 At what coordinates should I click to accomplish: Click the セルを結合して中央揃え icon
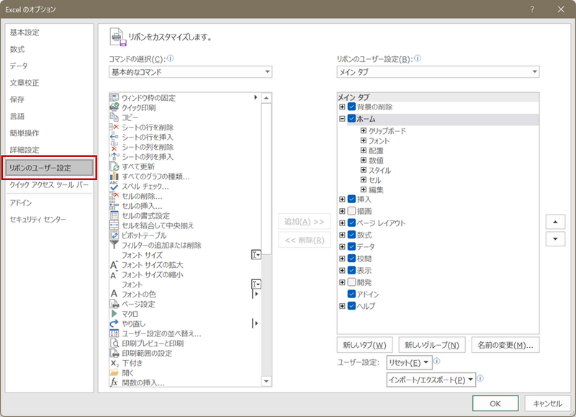point(114,225)
